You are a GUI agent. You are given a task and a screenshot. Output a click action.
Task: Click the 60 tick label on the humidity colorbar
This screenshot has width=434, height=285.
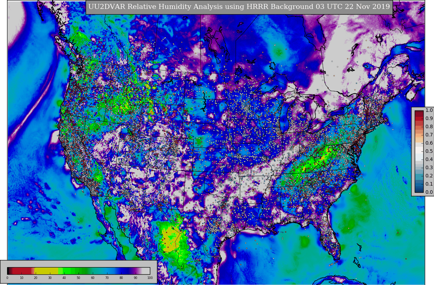click(93, 278)
